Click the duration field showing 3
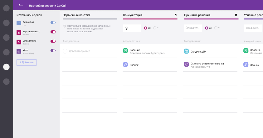The height and width of the screenshot is (138, 263). tap(132, 28)
